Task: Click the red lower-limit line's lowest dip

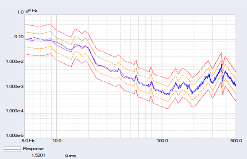Action: point(168,108)
